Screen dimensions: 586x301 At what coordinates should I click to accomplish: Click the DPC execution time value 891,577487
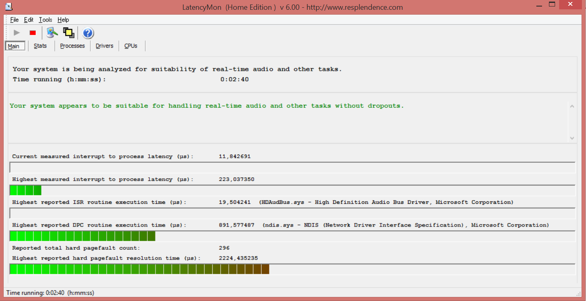pyautogui.click(x=237, y=225)
